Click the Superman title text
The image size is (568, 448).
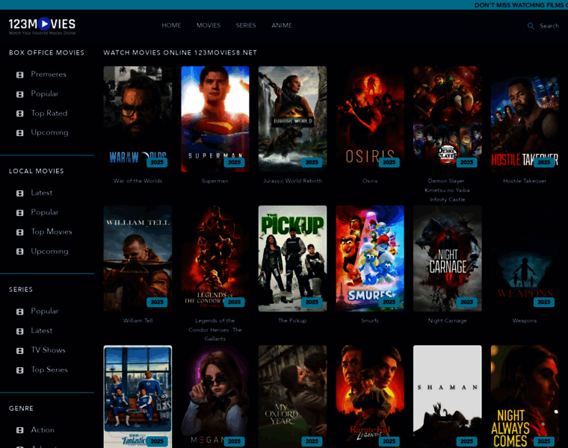tap(215, 181)
